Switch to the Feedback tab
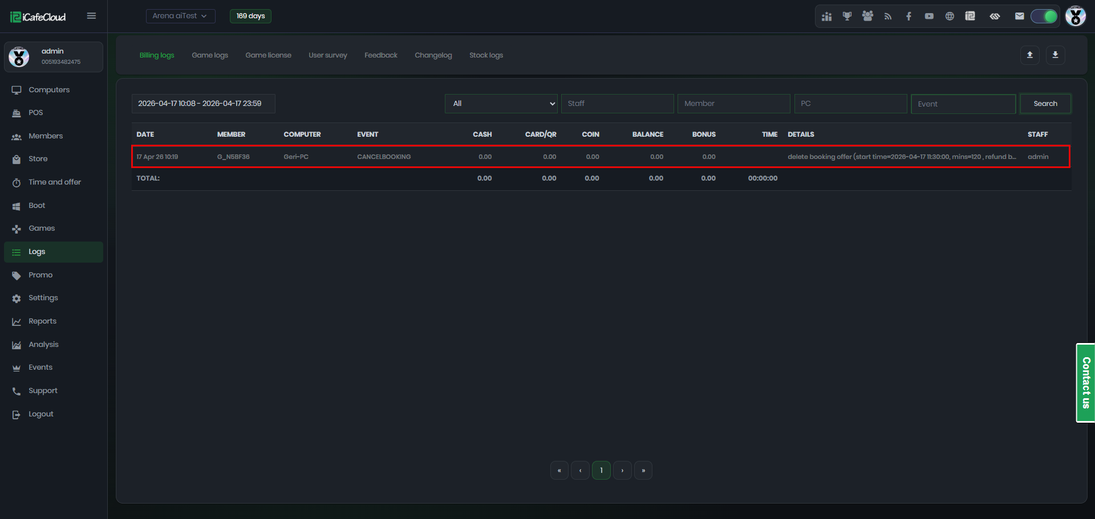Viewport: 1095px width, 519px height. (x=381, y=55)
